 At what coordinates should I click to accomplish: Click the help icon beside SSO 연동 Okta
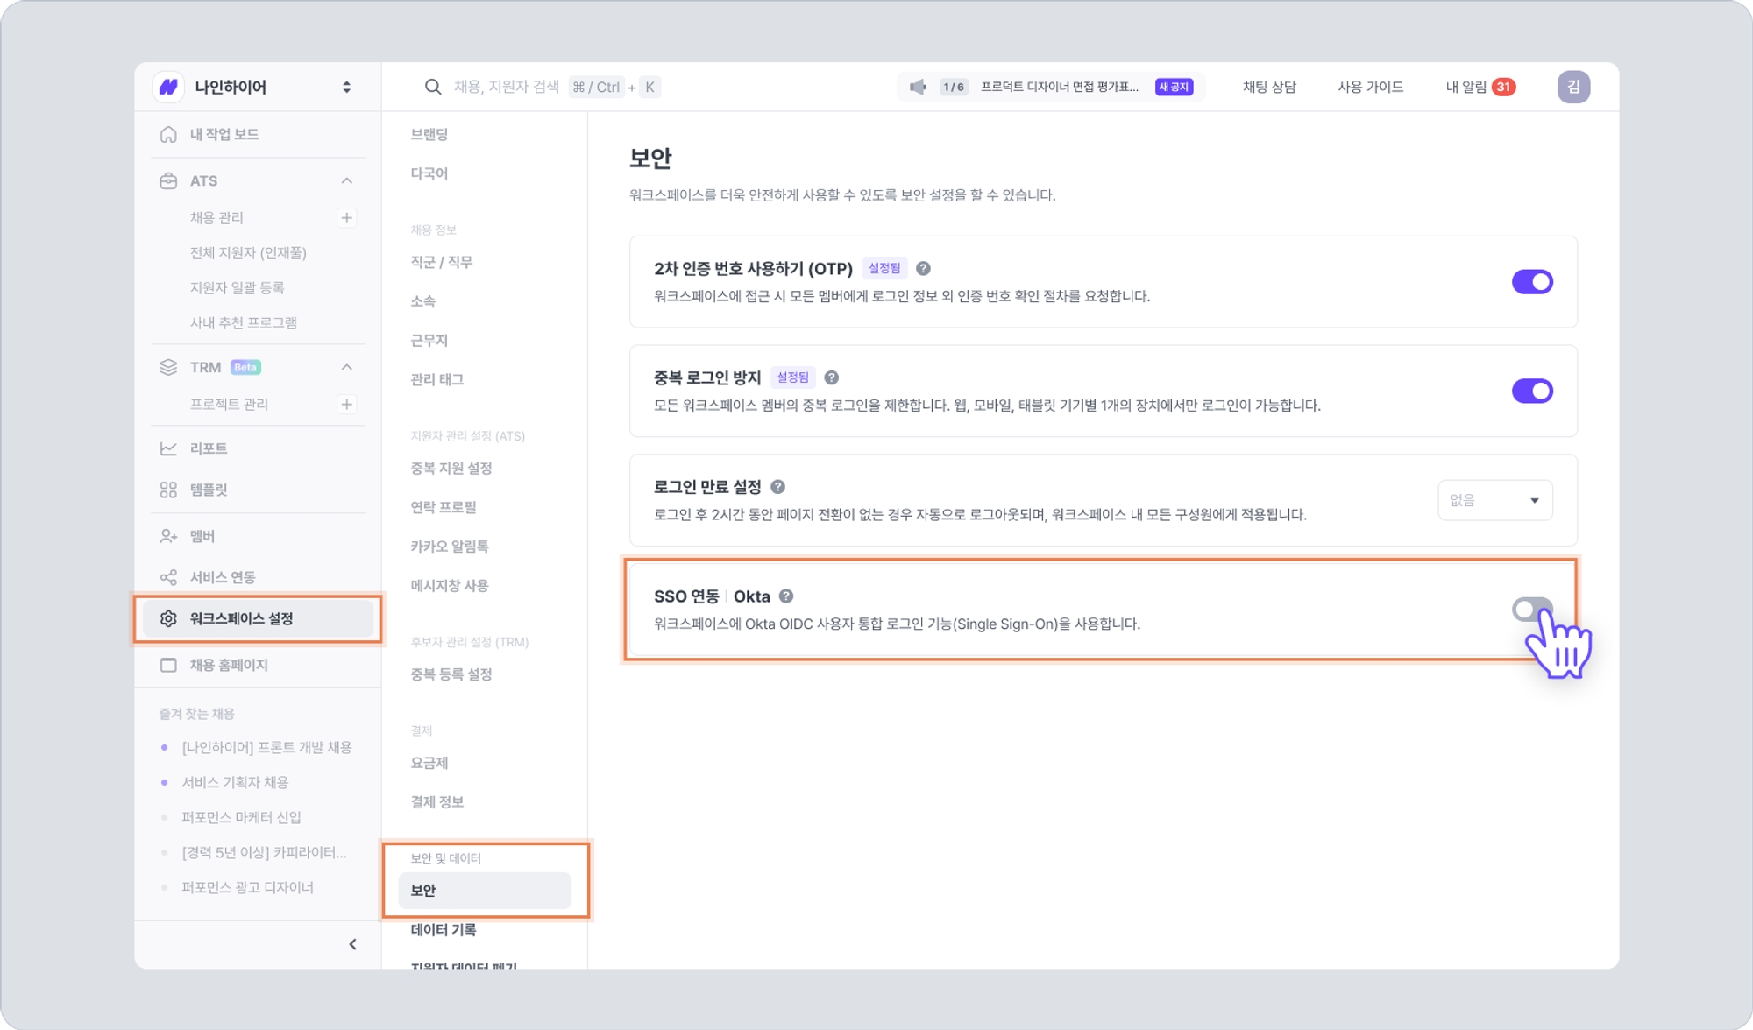[x=786, y=596]
